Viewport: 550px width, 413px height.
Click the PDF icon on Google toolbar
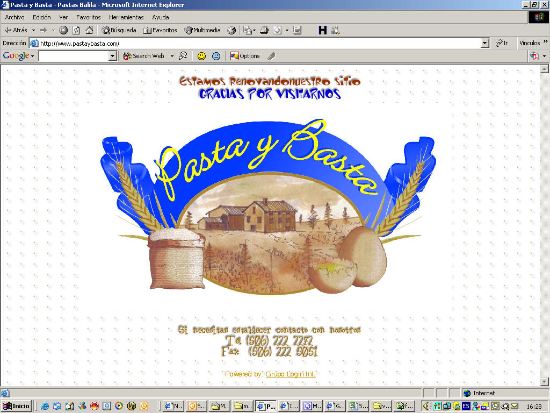534,56
